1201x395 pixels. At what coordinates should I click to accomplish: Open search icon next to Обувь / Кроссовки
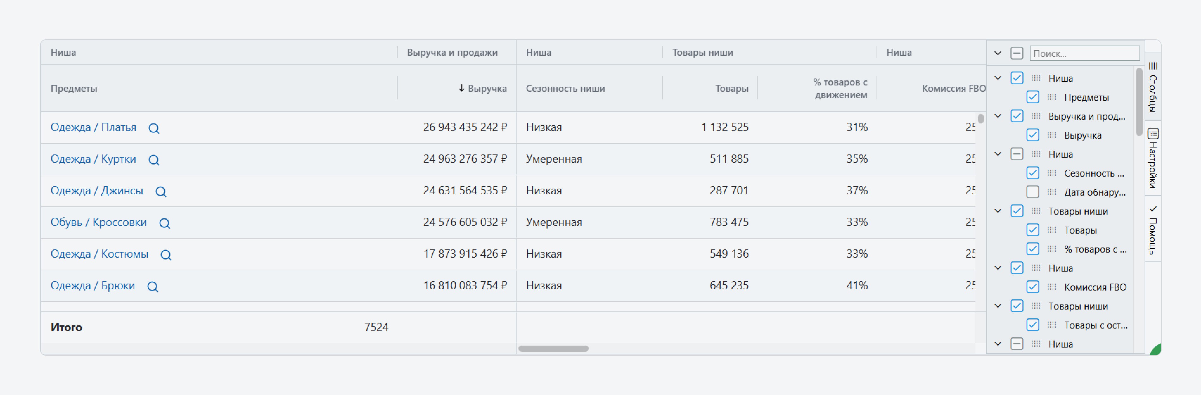164,223
